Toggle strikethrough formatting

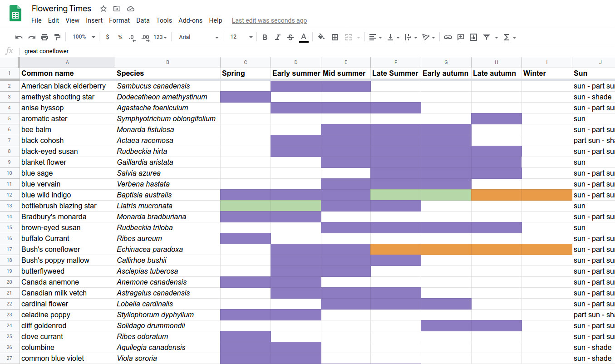(x=290, y=37)
